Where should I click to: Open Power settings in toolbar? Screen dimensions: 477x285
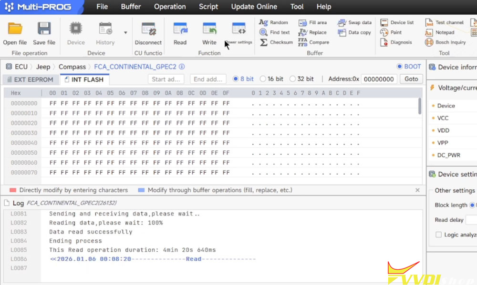[x=238, y=29]
